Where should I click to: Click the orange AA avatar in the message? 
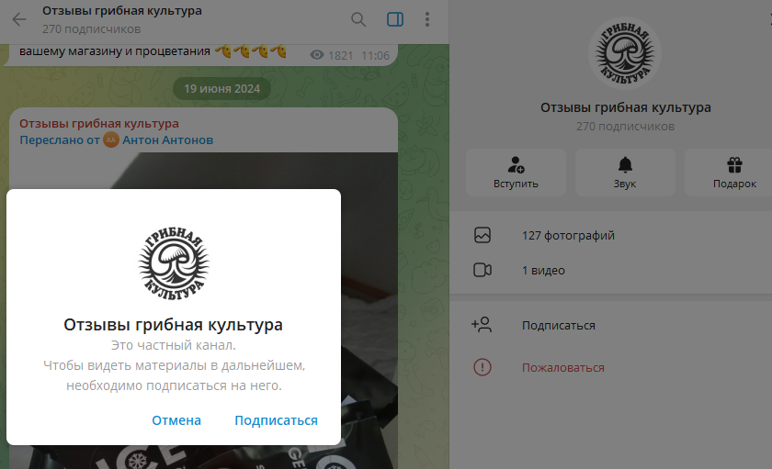click(111, 140)
